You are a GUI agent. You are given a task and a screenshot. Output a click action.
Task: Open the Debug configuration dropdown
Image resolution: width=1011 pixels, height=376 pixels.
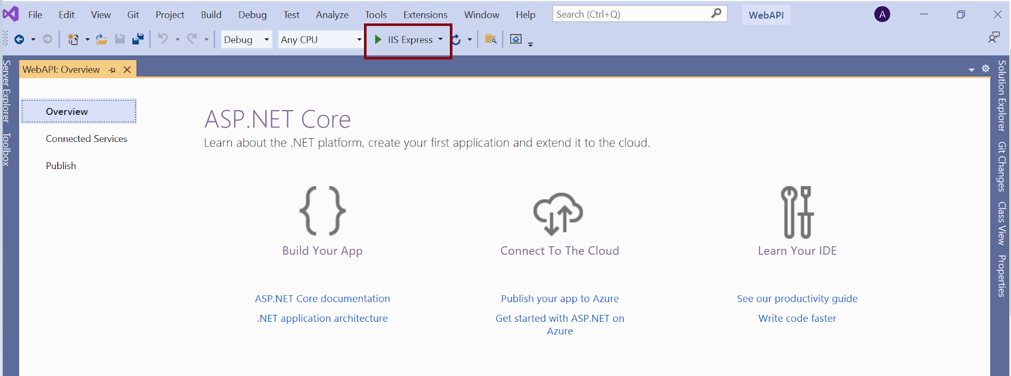[246, 40]
